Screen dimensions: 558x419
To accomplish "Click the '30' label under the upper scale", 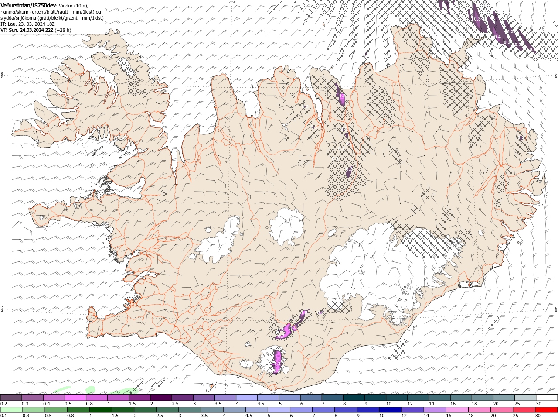I will (x=539, y=404).
